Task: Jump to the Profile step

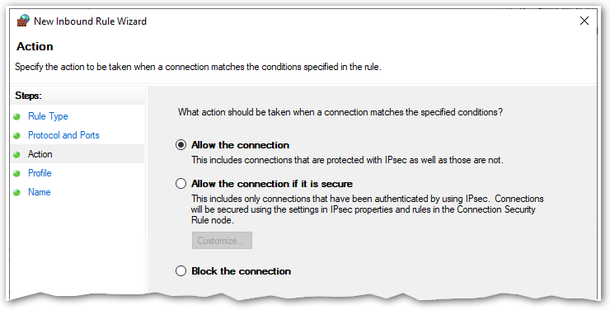Action: [x=40, y=173]
